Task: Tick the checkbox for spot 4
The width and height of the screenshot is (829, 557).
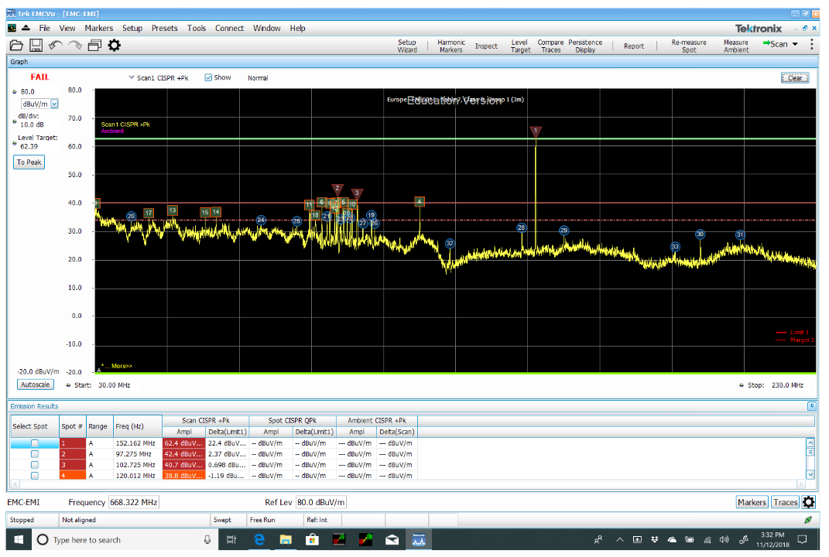Action: [x=34, y=475]
